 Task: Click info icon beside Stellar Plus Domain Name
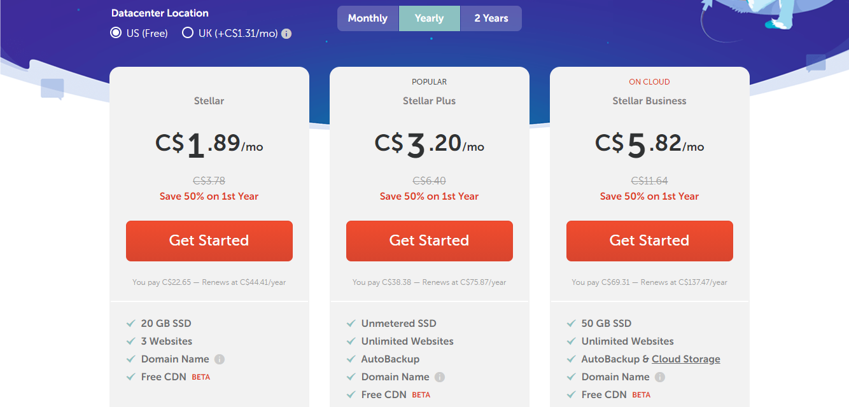click(440, 377)
